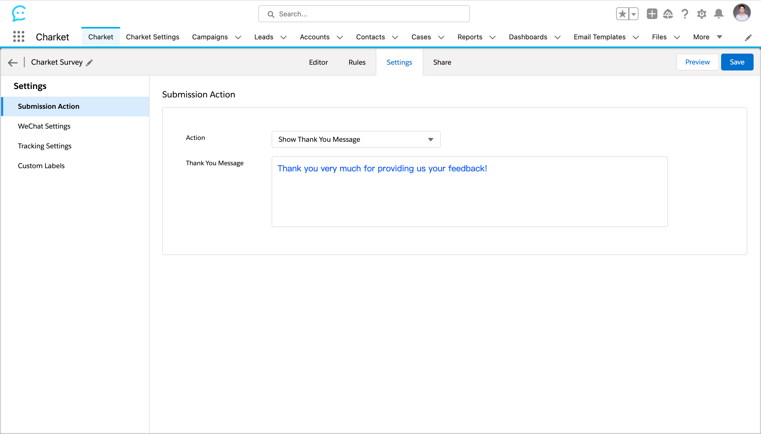Viewport: 761px width, 434px height.
Task: Go to the Email Templates tab
Action: (x=600, y=37)
